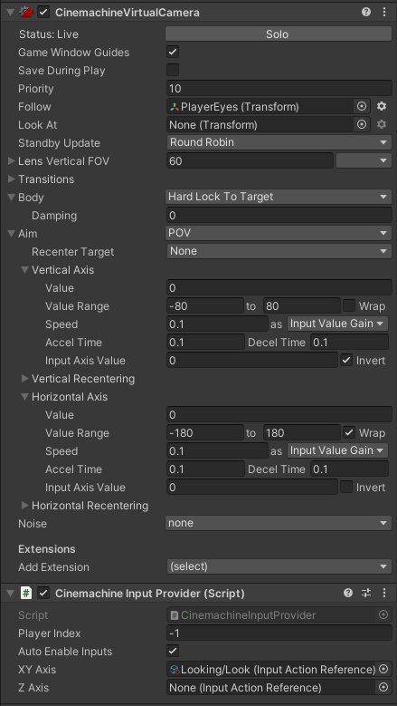Open object picker for Z Axis reference
The height and width of the screenshot is (706, 397).
tap(383, 688)
